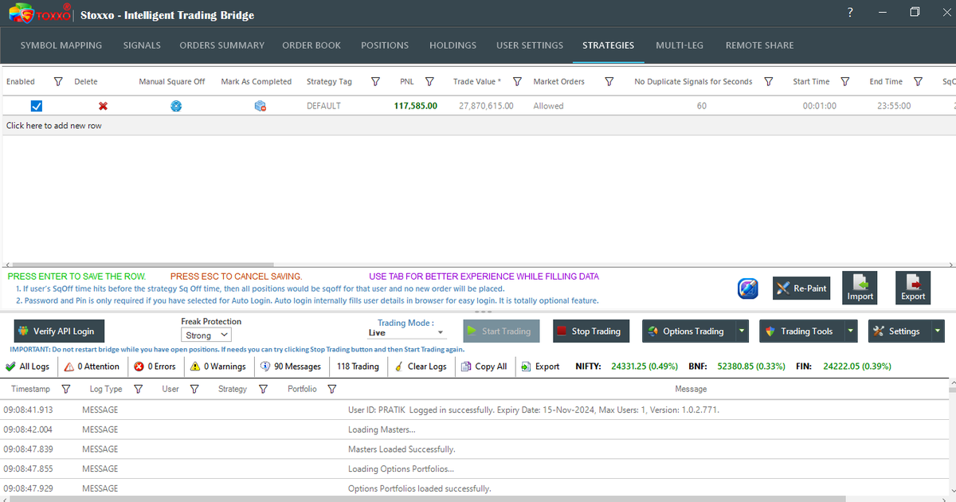Toggle the 90 Messages log filter
Screen dimensions: 956x502
pyautogui.click(x=291, y=367)
